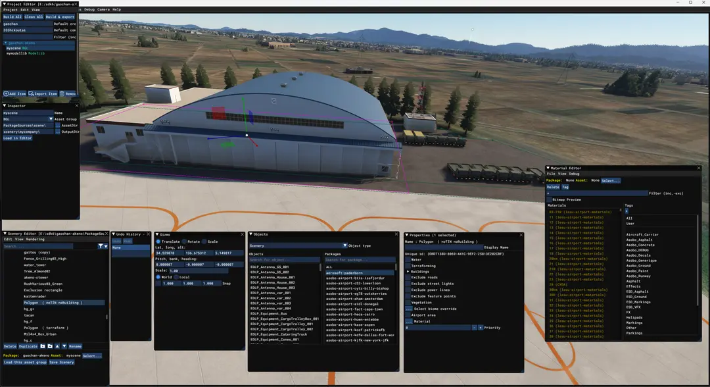Click the filter funnel icon in Scenery Editor
This screenshot has width=710, height=387.
(x=101, y=246)
